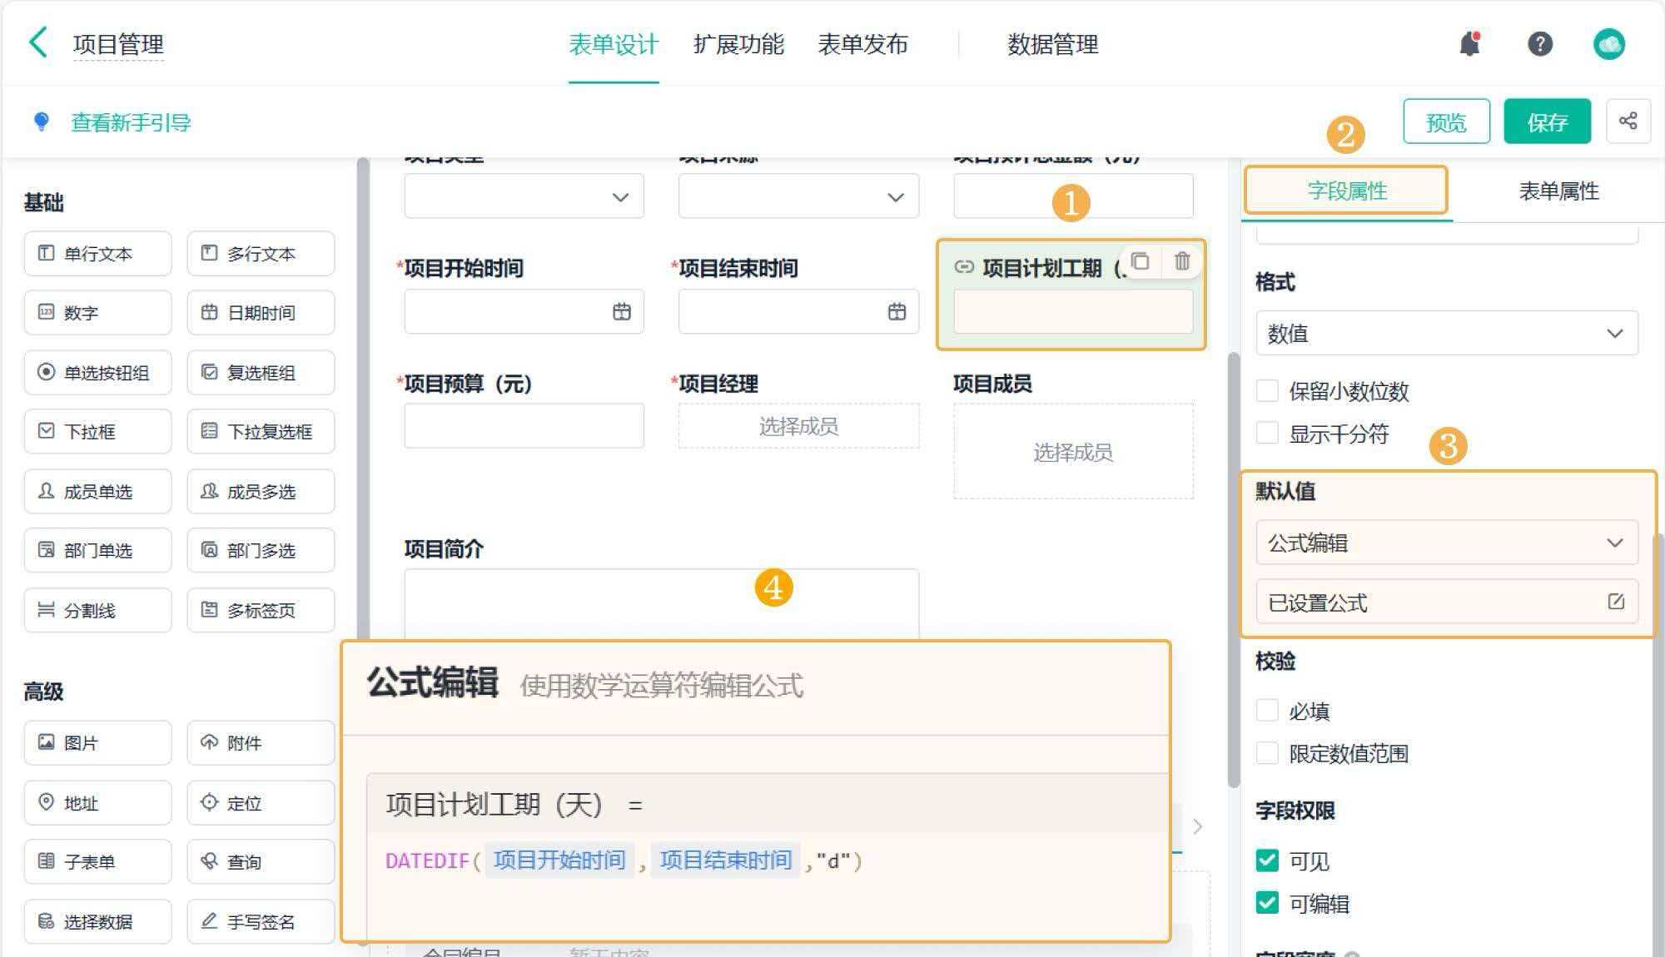Switch to the 数据管理 tab
1665x957 pixels.
click(x=1051, y=45)
